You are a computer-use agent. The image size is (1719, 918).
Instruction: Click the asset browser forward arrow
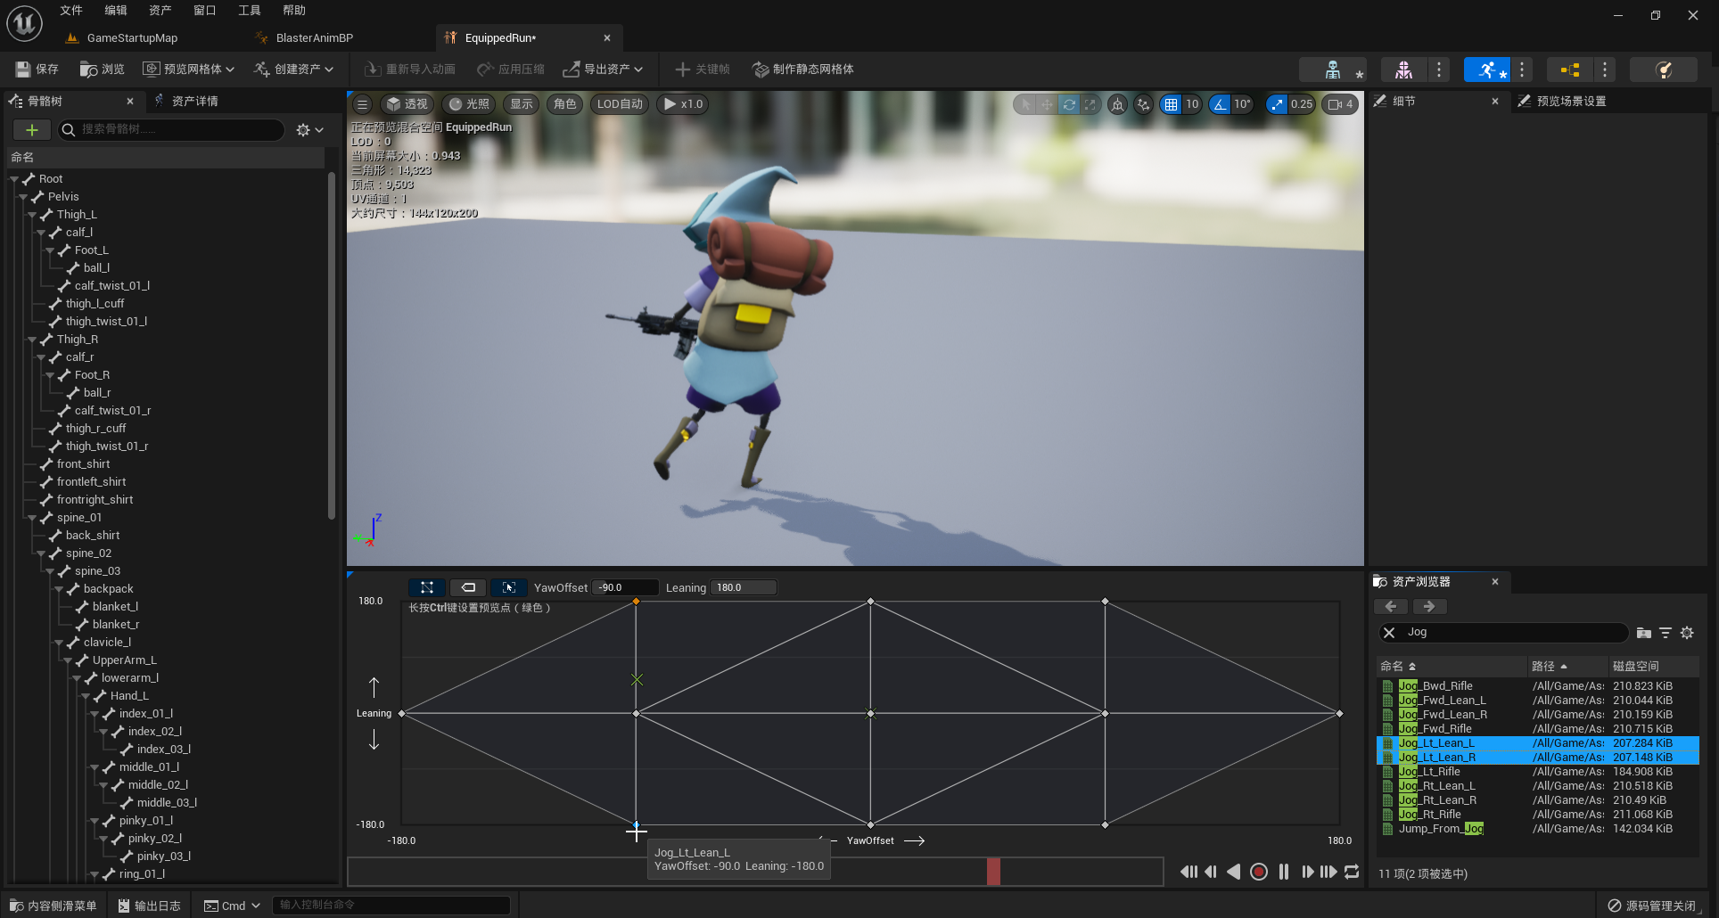(x=1429, y=606)
